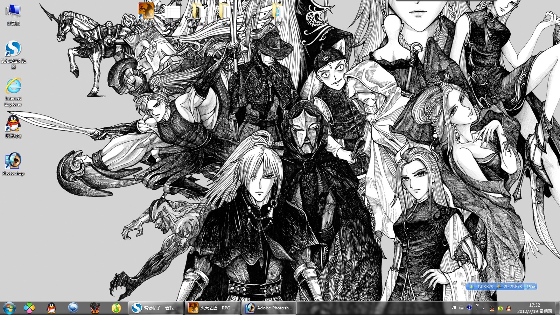Select the 分格.jpg file on the desktop
The height and width of the screenshot is (315, 560).
173,15
